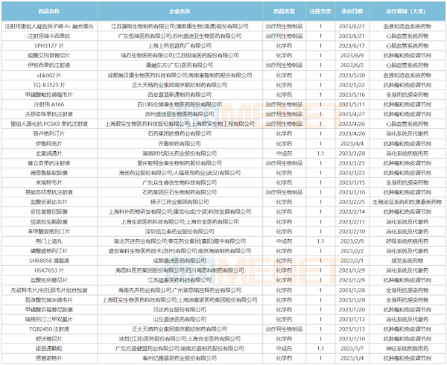The width and height of the screenshot is (447, 365).
Task: Select company '成都盛迪医药有限公司'
Action: pos(180,261)
